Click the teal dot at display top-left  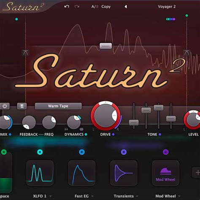(x=16, y=19)
